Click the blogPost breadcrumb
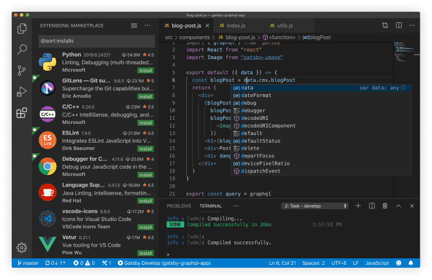Viewport: 432px width, 280px height. click(x=316, y=37)
